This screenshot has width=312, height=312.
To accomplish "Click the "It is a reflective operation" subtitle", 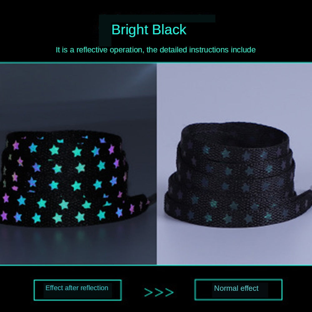I will pyautogui.click(x=156, y=50).
